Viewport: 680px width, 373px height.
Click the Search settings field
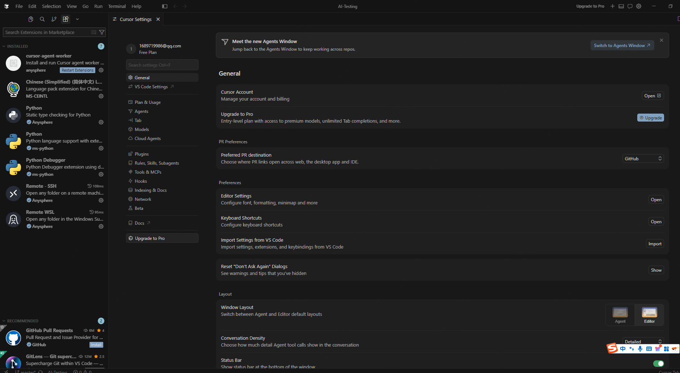162,65
